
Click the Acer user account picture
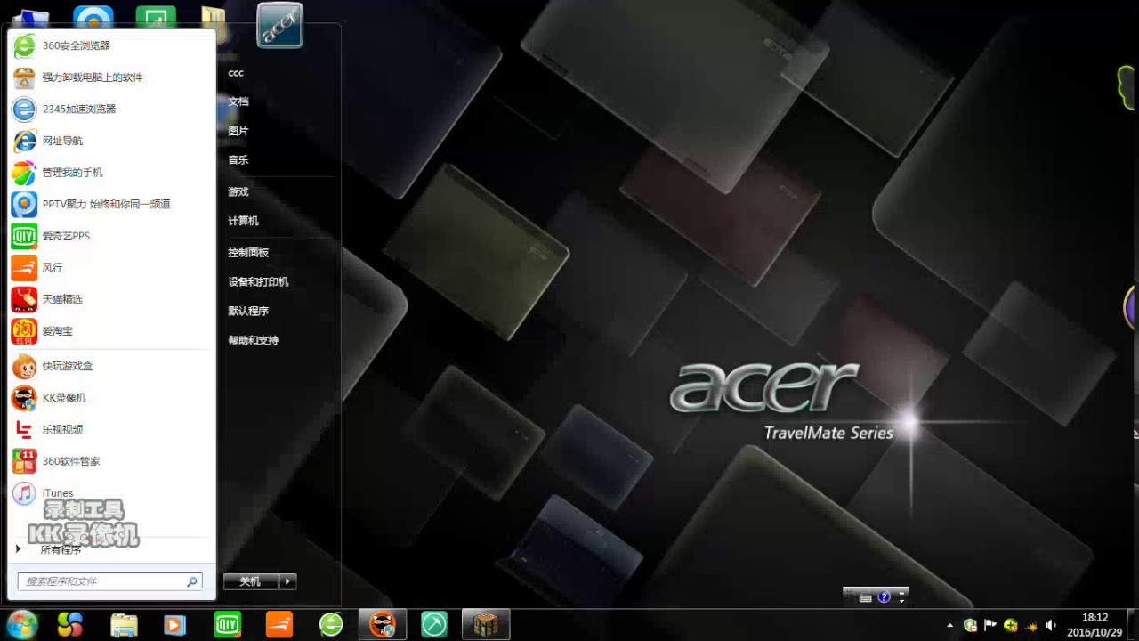[x=280, y=25]
